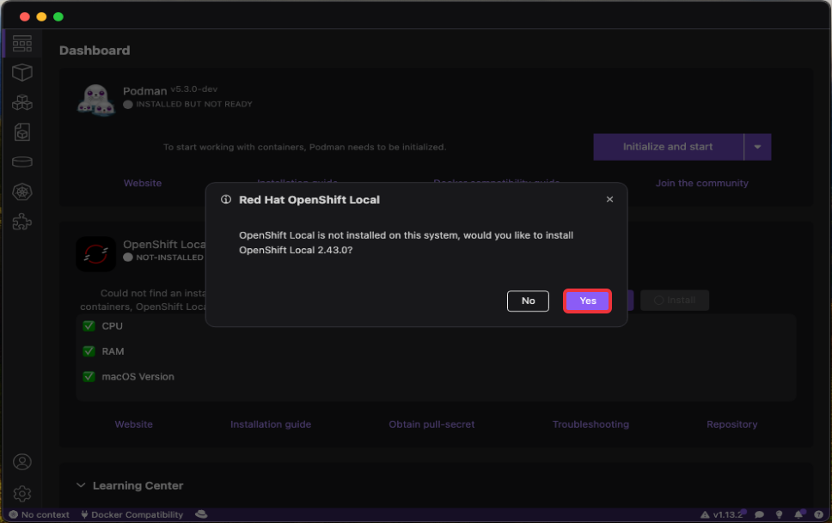The height and width of the screenshot is (523, 832).
Task: Click Docker Compatibility label in status bar
Action: point(137,514)
